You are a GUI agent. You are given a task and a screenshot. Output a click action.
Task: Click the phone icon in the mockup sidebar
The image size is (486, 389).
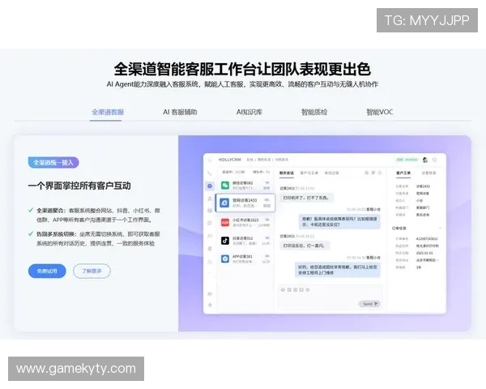[x=210, y=173]
